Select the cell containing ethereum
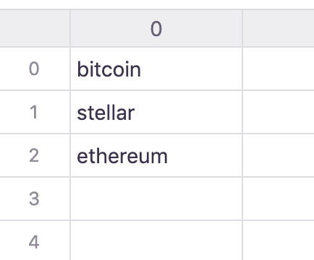 point(156,155)
